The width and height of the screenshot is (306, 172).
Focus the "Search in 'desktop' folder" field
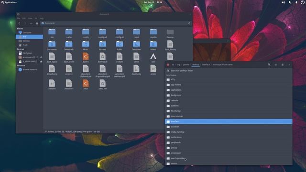(229, 71)
